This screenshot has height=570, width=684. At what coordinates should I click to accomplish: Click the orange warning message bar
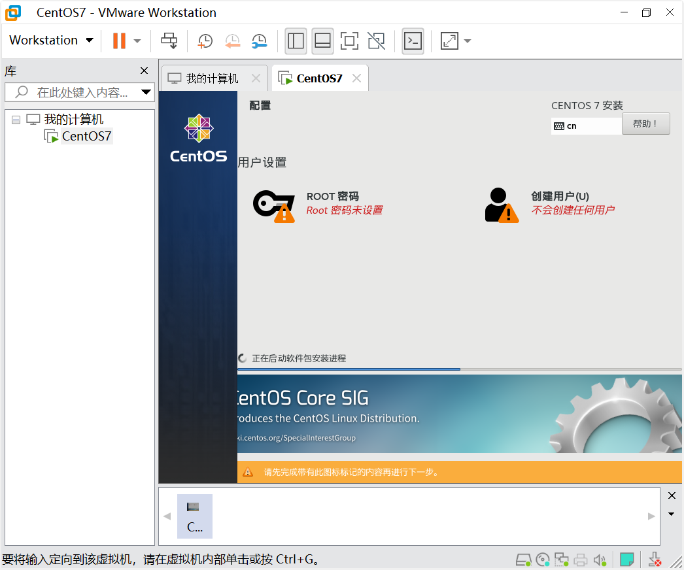click(459, 472)
